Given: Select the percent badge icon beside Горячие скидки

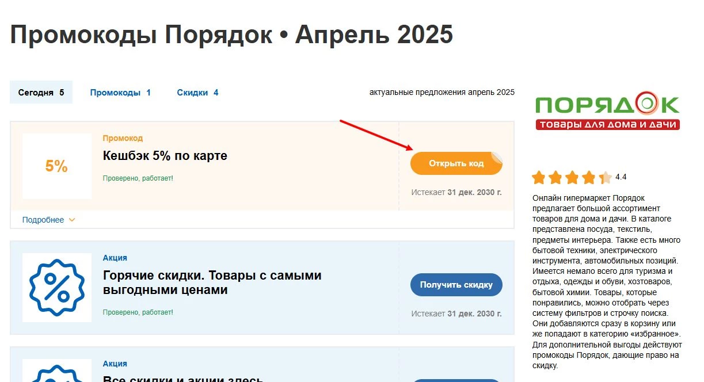Looking at the screenshot, I should pyautogui.click(x=56, y=285).
